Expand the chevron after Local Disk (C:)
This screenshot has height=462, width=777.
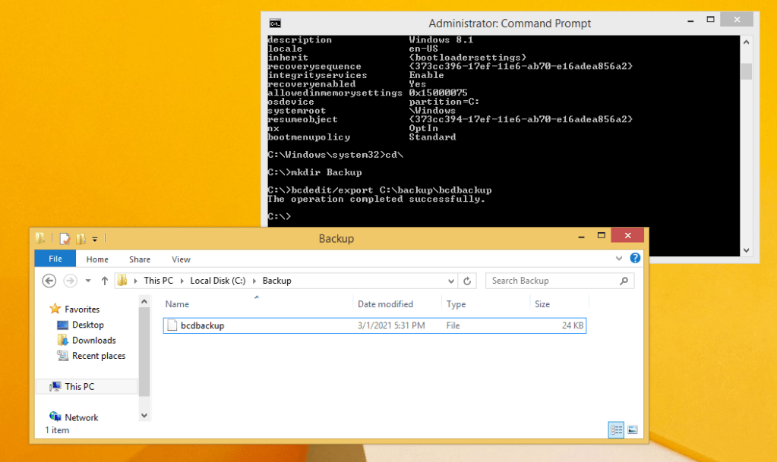(x=254, y=281)
